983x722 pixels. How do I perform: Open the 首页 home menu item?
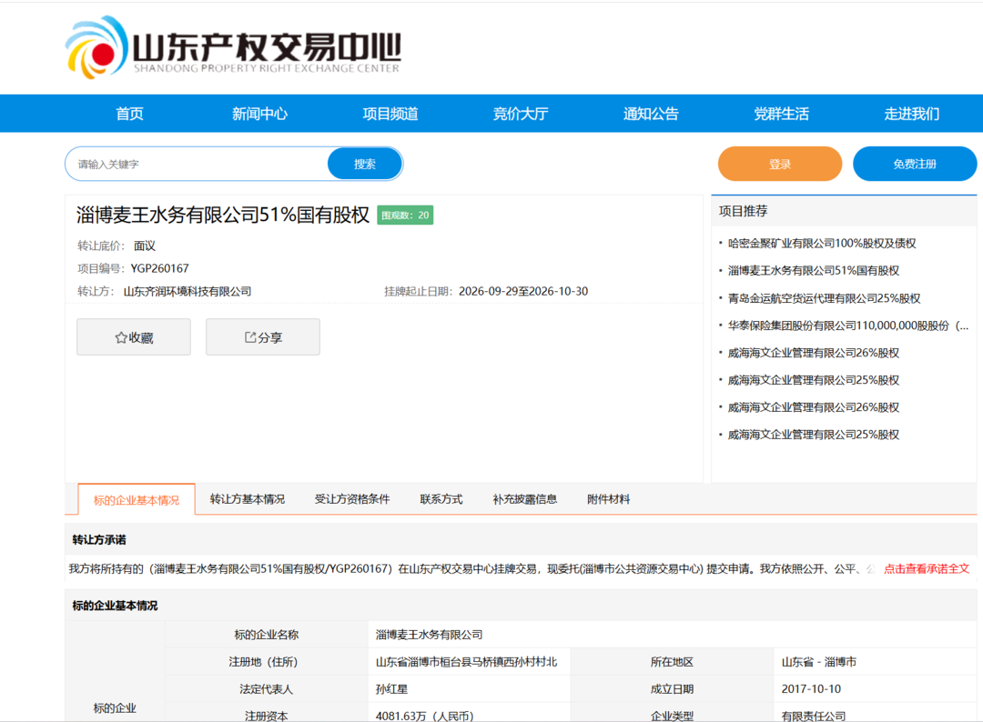pyautogui.click(x=129, y=114)
